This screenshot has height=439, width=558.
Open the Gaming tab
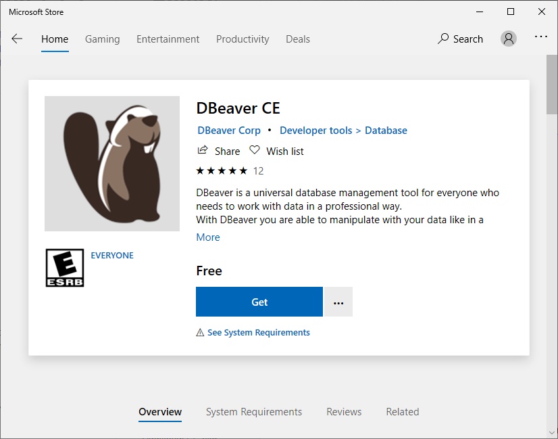coord(103,39)
